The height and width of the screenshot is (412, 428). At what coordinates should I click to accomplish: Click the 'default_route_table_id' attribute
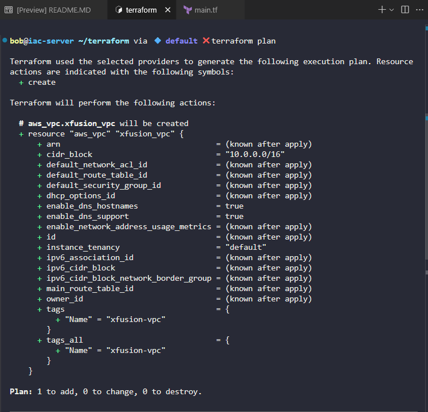pos(97,175)
